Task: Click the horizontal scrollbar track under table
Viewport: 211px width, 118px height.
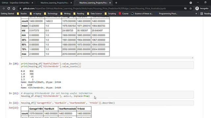Action: [107, 58]
